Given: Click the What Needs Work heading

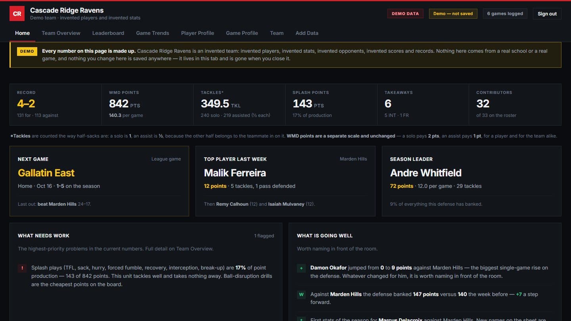Looking at the screenshot, I should (x=44, y=235).
